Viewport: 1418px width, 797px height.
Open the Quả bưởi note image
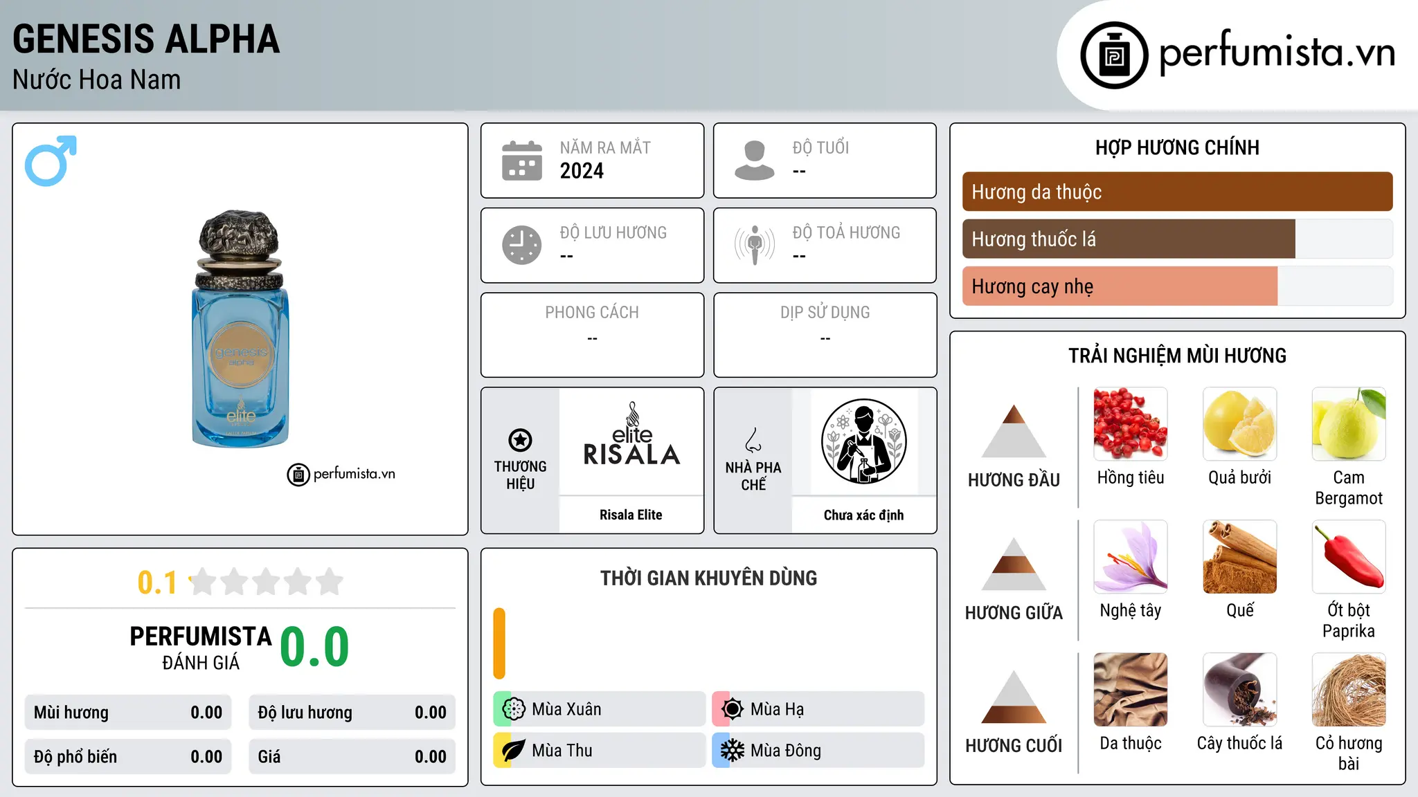1240,424
